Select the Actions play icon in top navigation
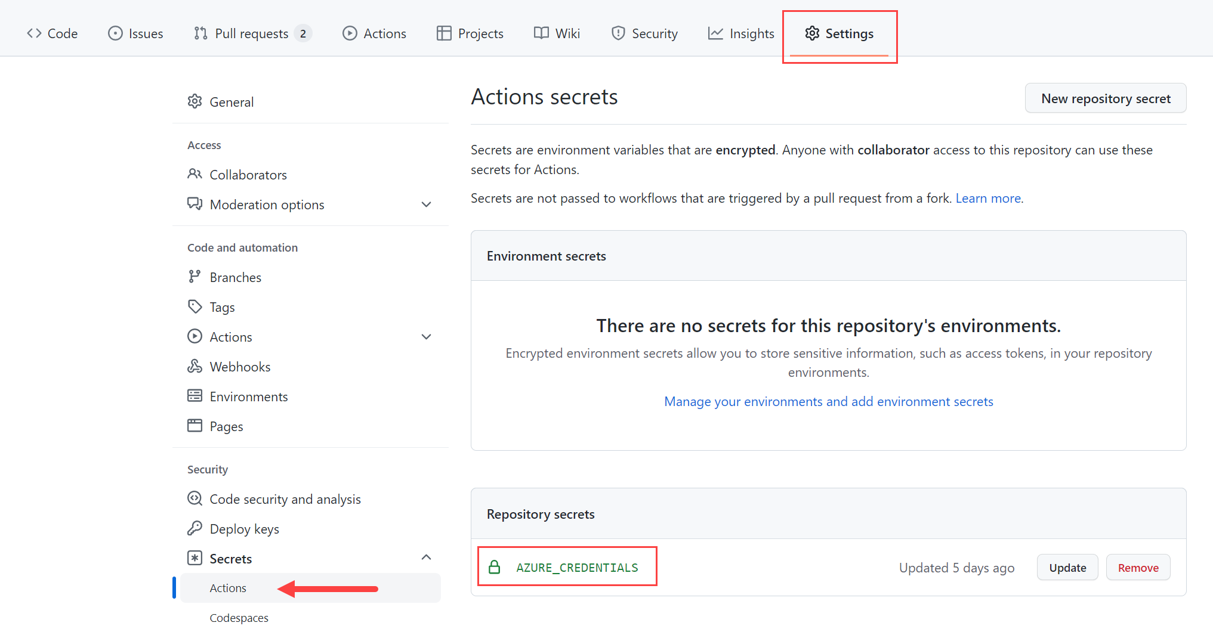Screen dimensions: 1213x635 coord(350,33)
